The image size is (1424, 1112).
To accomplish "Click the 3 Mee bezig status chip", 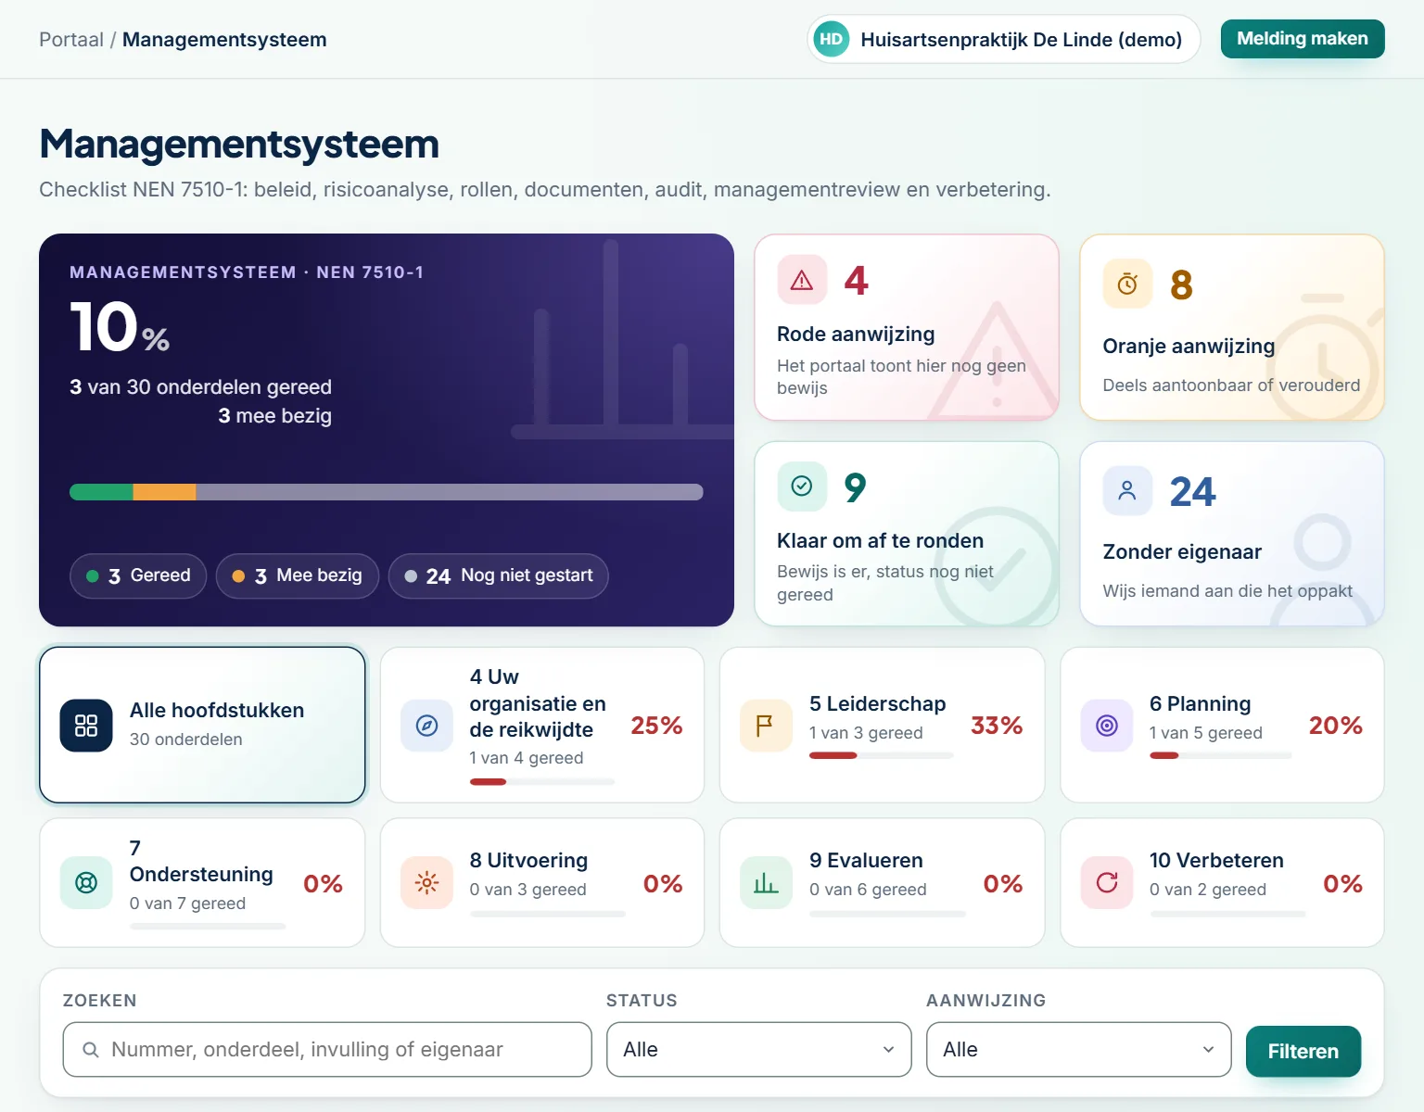I will pos(298,576).
